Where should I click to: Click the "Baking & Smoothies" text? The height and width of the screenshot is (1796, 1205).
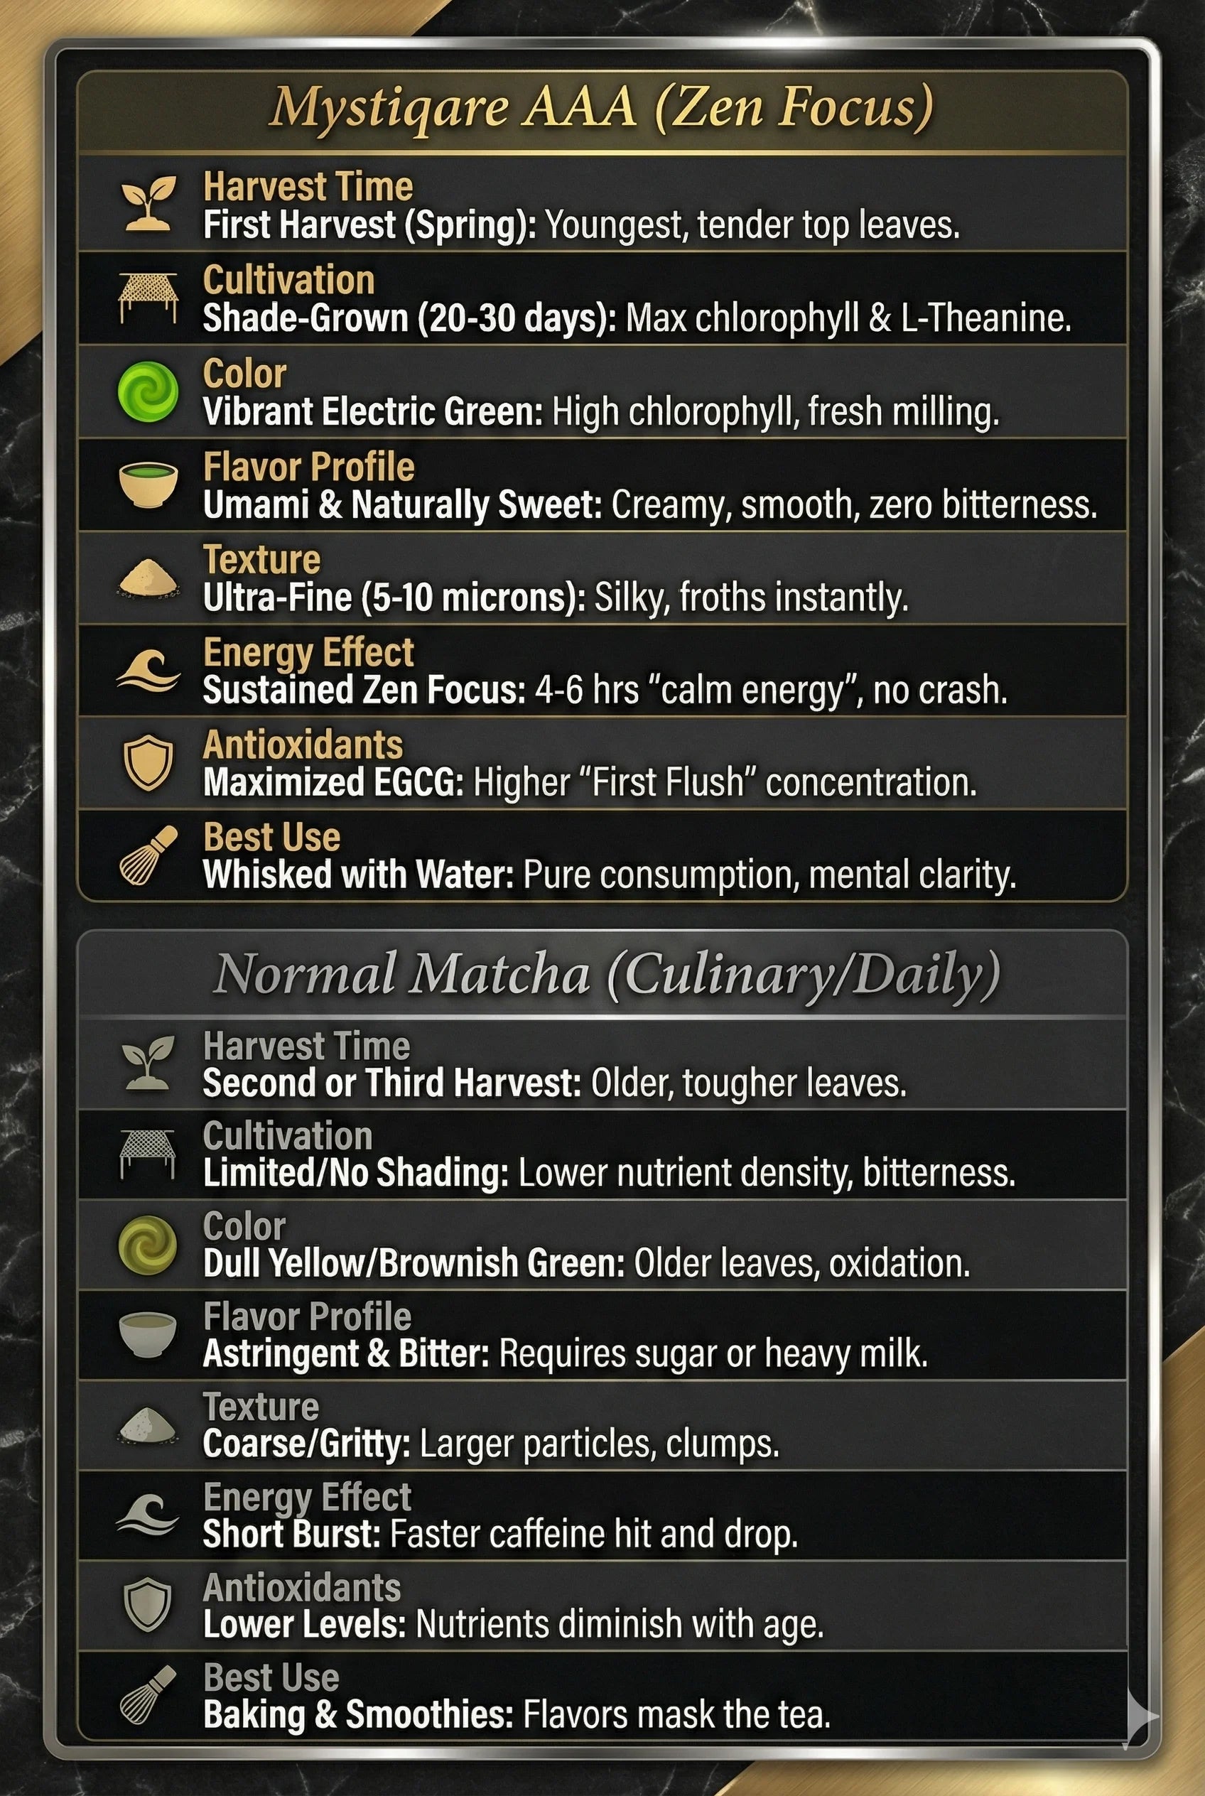pos(358,1714)
